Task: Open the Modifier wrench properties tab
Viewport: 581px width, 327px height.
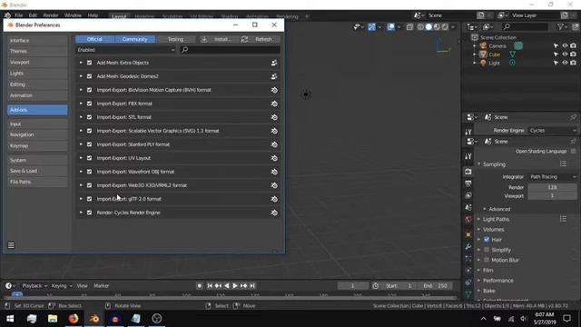Action: [x=468, y=246]
